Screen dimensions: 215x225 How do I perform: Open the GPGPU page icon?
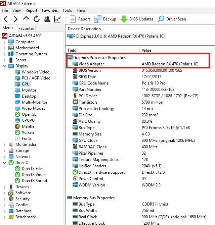tap(17, 120)
